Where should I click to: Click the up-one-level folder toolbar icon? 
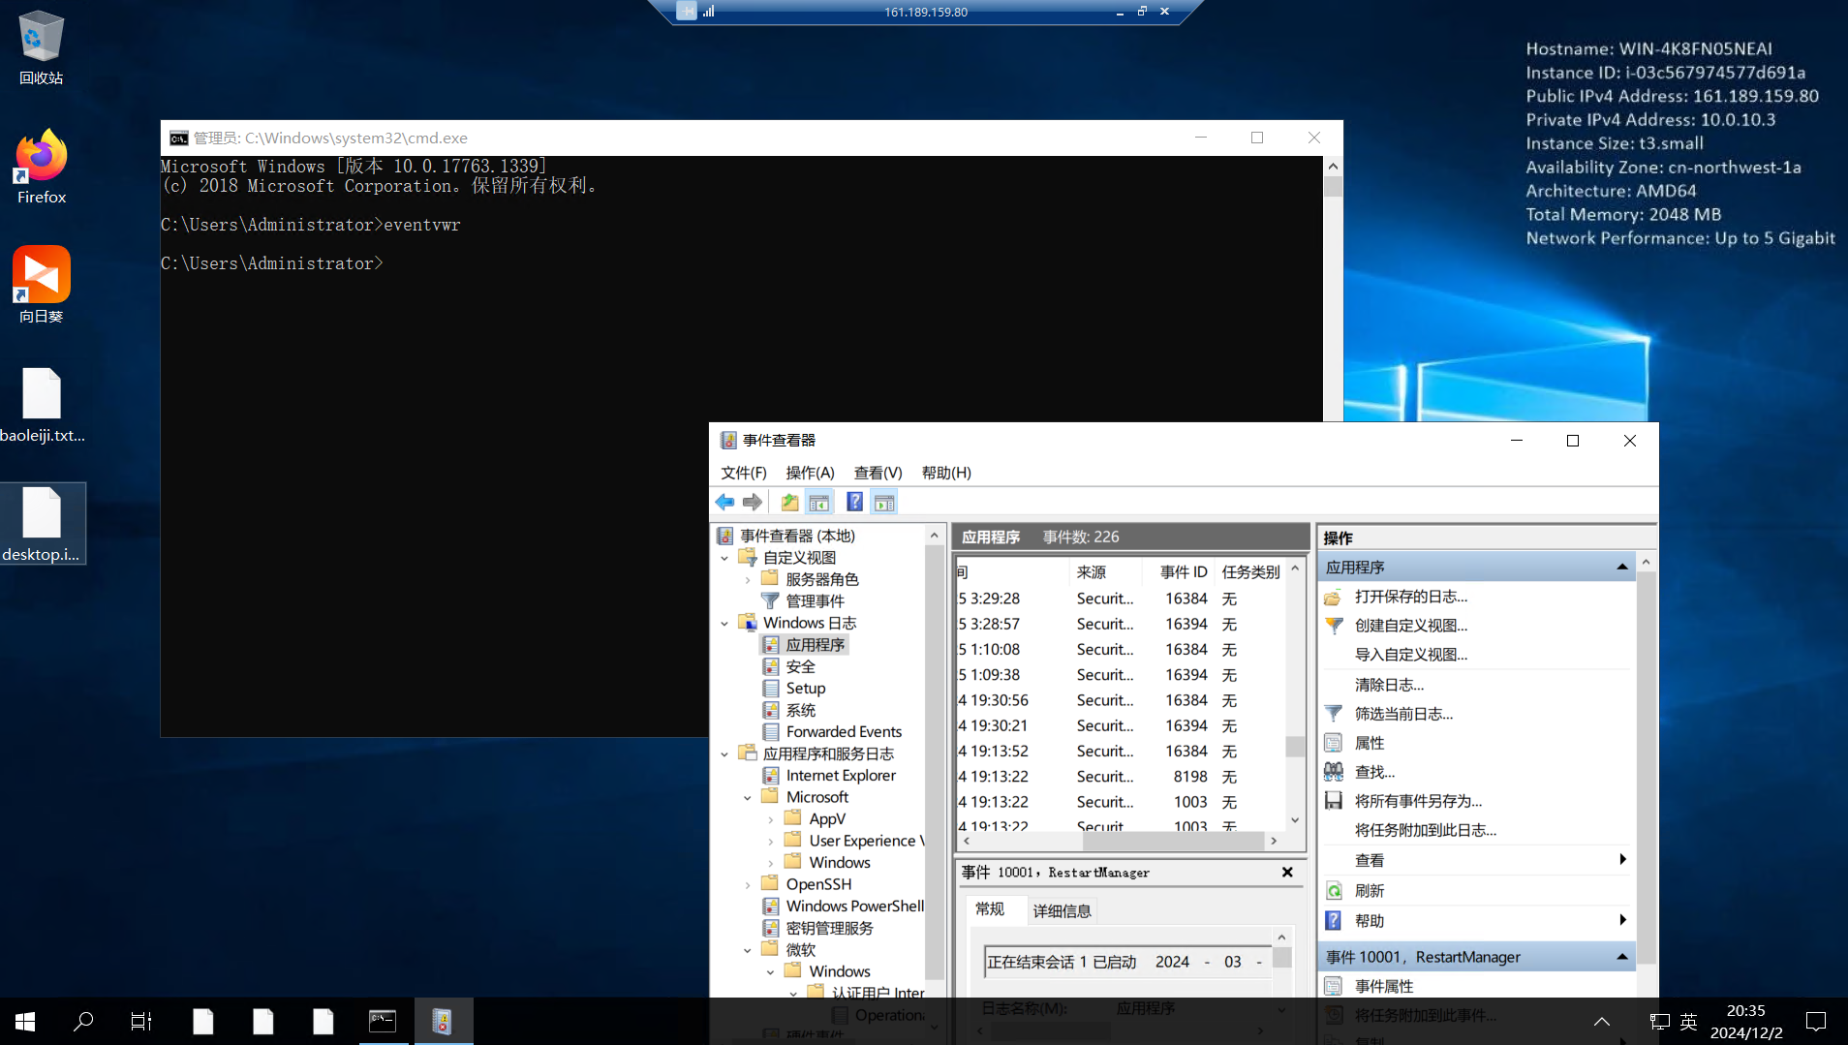point(790,502)
